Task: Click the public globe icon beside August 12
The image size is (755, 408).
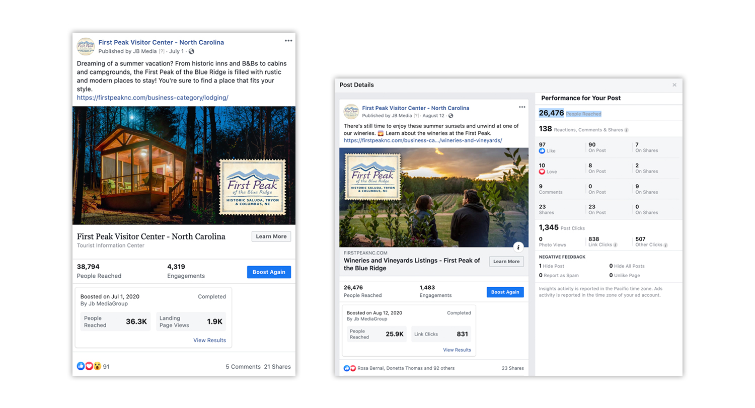Action: 450,116
